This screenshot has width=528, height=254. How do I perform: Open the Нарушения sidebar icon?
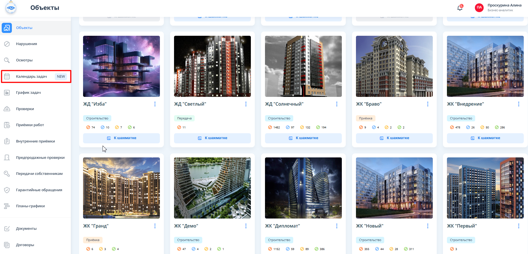(x=7, y=44)
